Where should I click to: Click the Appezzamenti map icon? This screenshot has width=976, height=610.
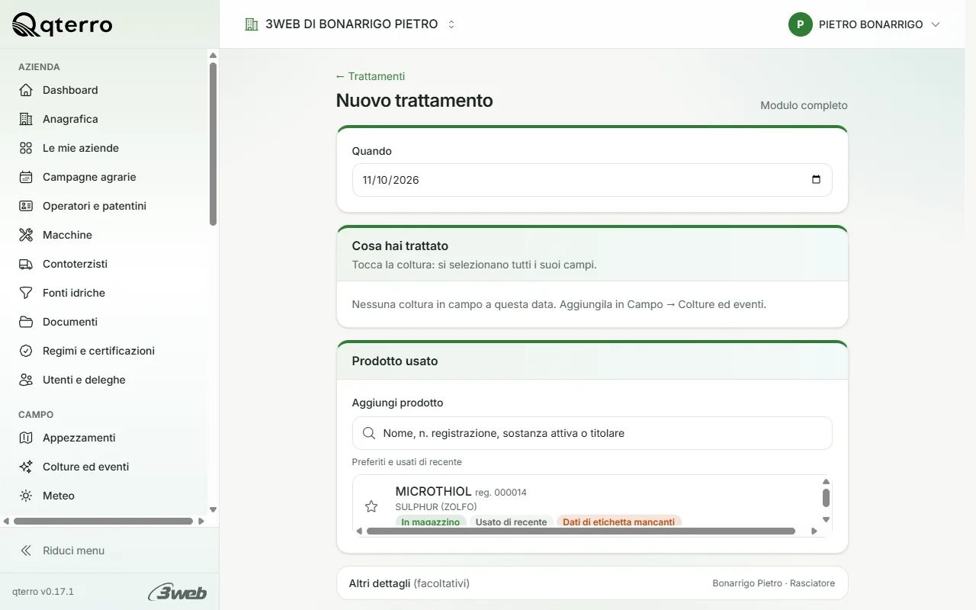(x=26, y=438)
